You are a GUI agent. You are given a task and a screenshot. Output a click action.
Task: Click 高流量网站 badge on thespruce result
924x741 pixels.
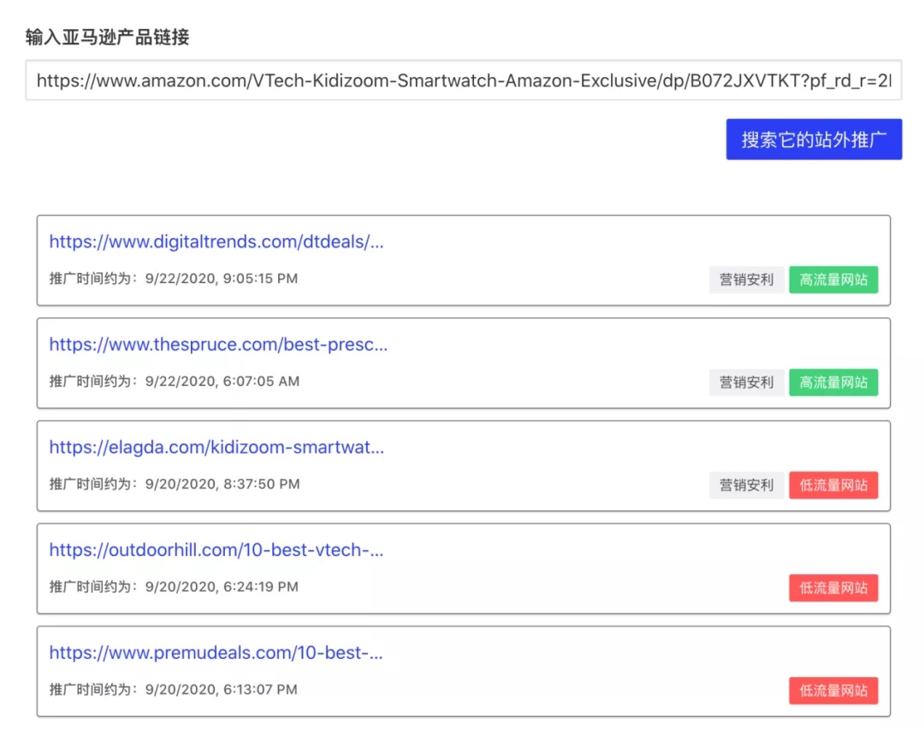pyautogui.click(x=833, y=382)
